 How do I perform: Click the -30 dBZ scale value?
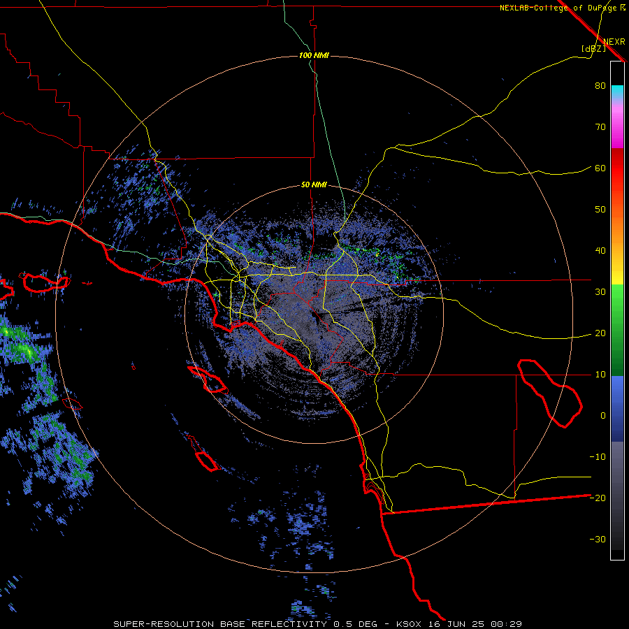click(598, 540)
